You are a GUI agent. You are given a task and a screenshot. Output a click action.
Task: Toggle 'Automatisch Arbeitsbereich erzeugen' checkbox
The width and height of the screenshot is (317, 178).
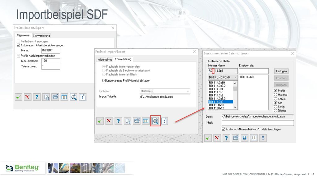click(18, 45)
